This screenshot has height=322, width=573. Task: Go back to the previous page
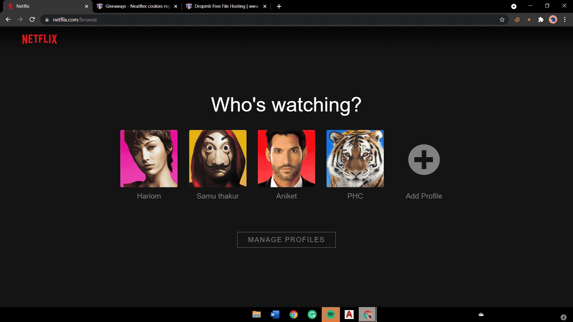(x=8, y=20)
